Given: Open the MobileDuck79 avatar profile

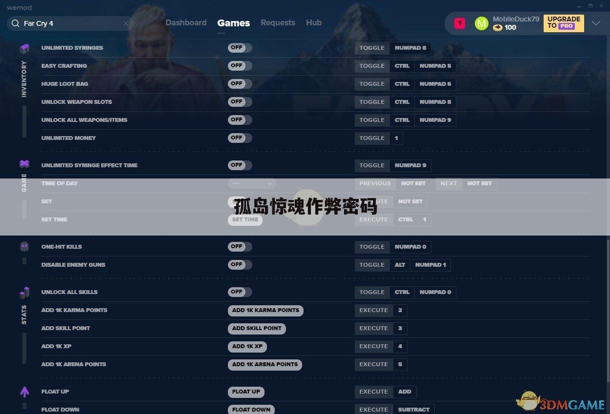Looking at the screenshot, I should [x=481, y=23].
